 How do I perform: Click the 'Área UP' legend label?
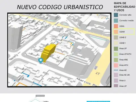(123, 48)
